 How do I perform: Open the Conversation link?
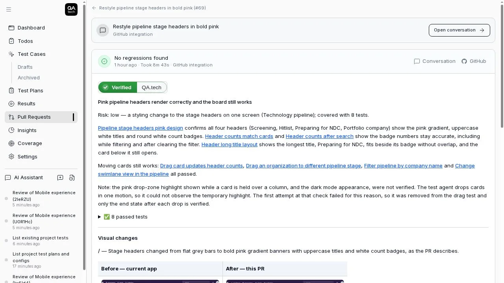pos(435,61)
